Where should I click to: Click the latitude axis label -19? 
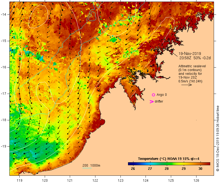coord(3,147)
